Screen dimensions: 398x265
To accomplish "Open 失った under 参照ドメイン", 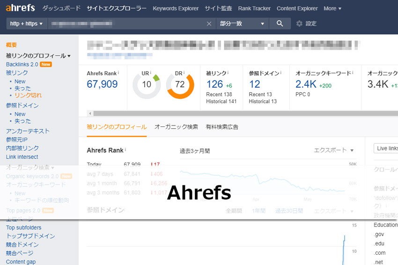I will click(x=22, y=121).
